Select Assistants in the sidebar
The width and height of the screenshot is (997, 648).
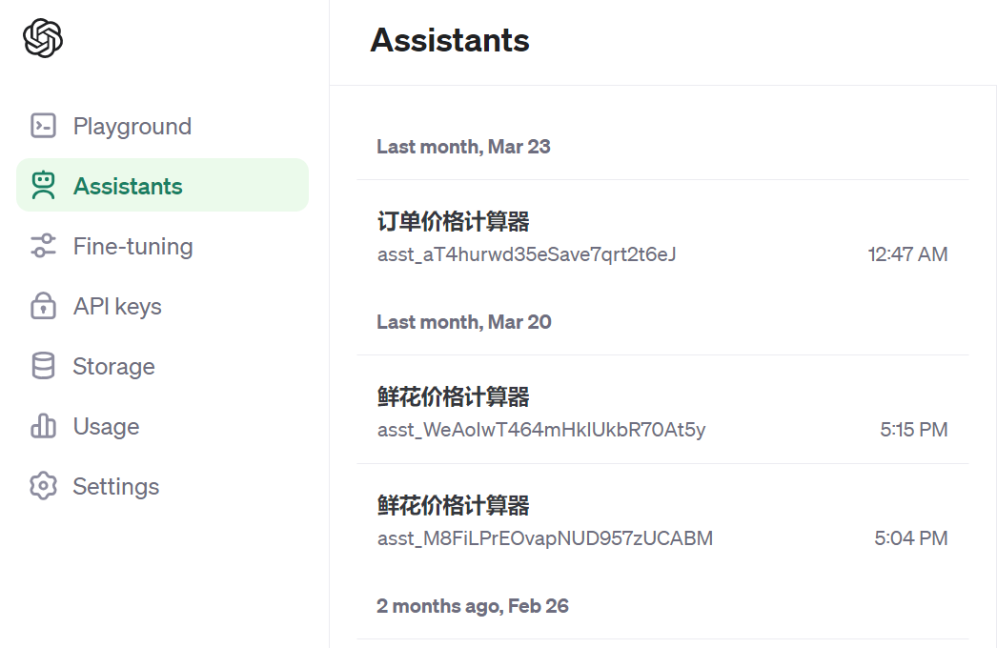(162, 185)
